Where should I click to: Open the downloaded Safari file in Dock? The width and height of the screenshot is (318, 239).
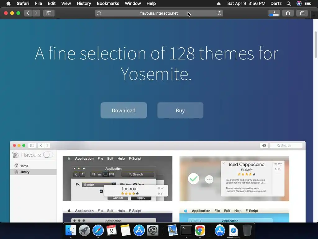tap(233, 231)
